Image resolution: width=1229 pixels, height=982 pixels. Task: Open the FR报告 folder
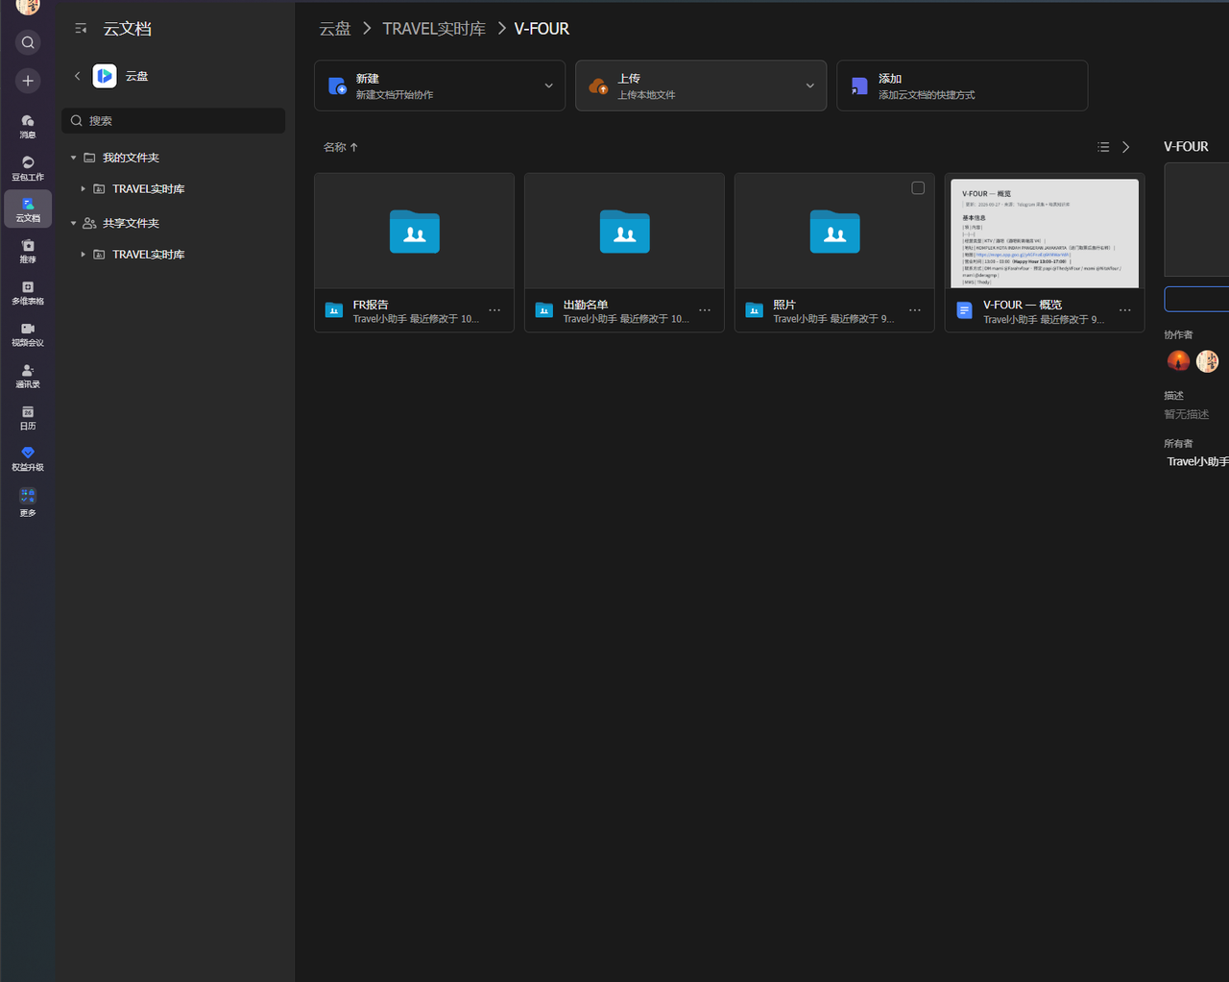414,253
